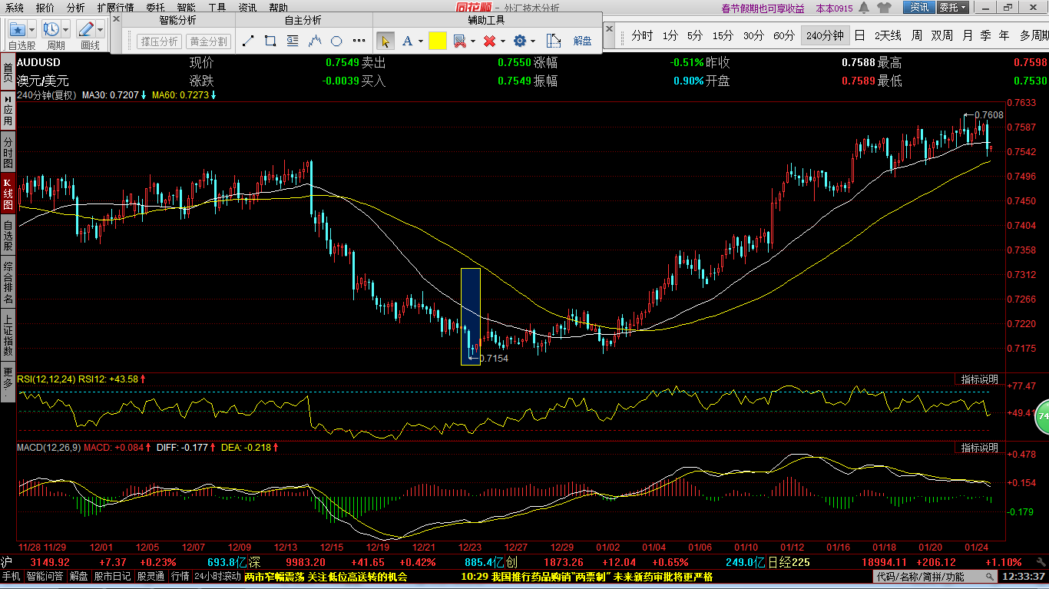Click the MA60 down arrow indicator
This screenshot has height=589, width=1049.
coord(213,95)
